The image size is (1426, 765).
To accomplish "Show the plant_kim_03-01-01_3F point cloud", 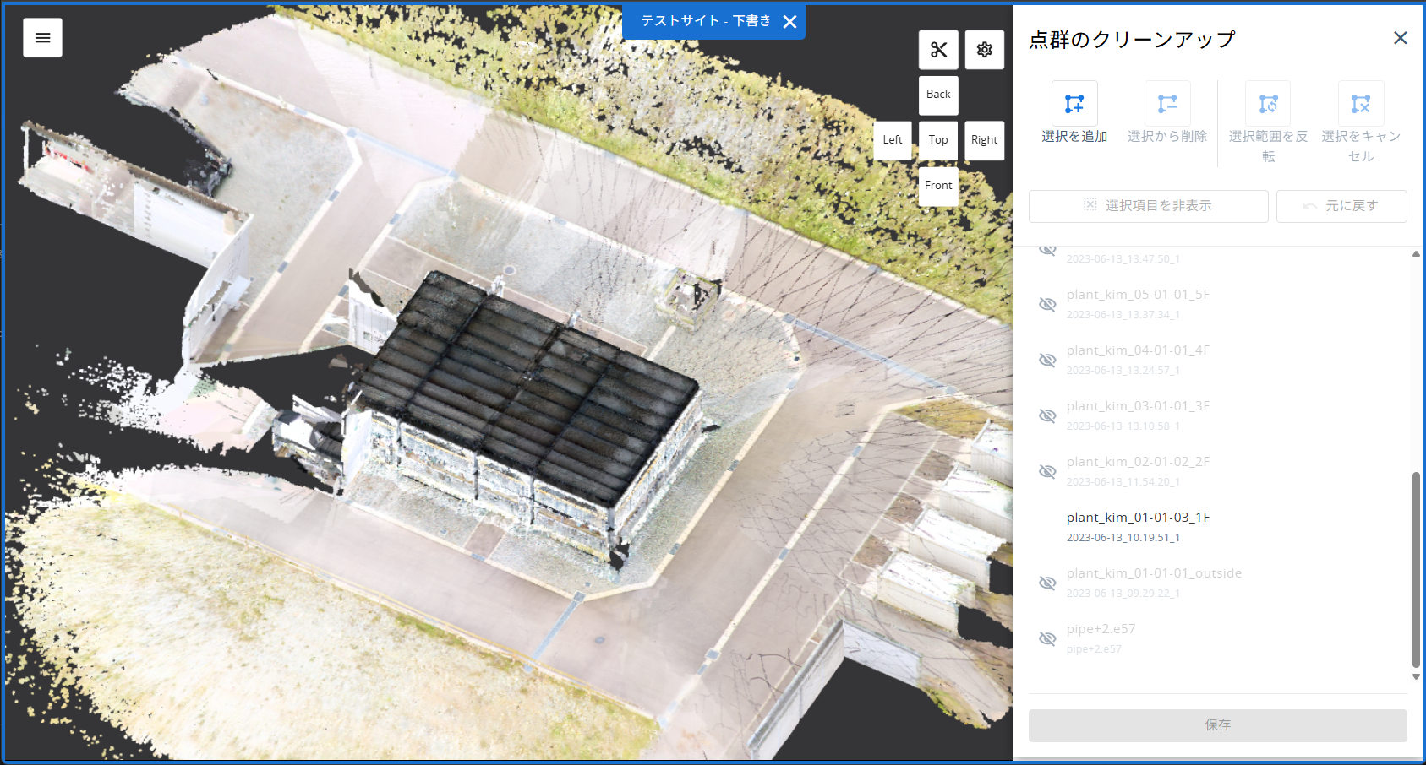I will 1047,415.
